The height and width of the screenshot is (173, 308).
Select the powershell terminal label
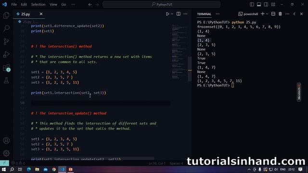tap(248, 14)
